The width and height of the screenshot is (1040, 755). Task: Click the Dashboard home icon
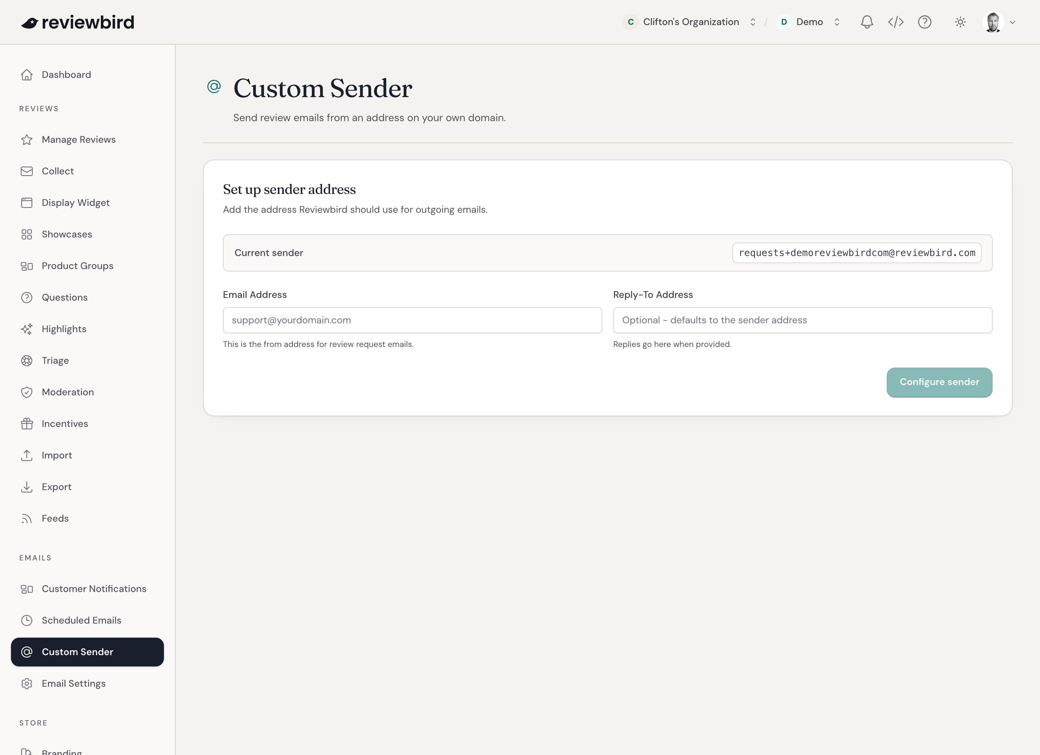(x=27, y=75)
